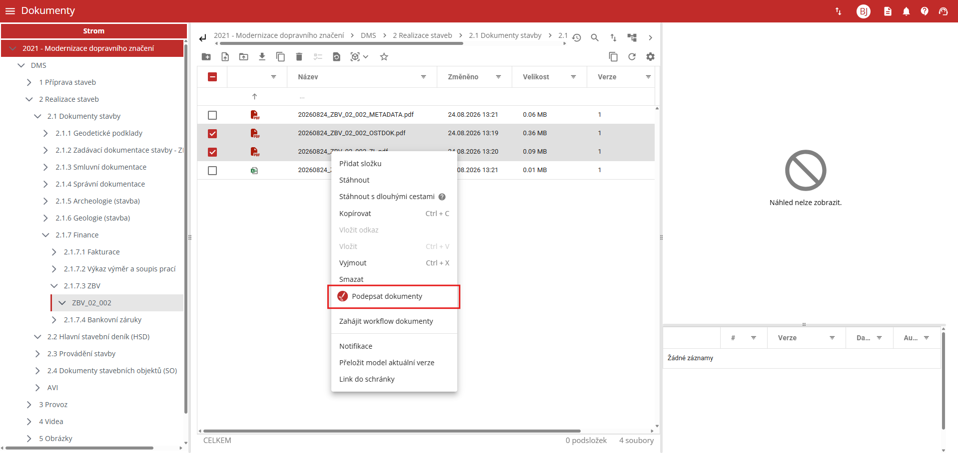958x453 pixels.
Task: Choose Kopírovat from the context menu
Action: click(394, 214)
